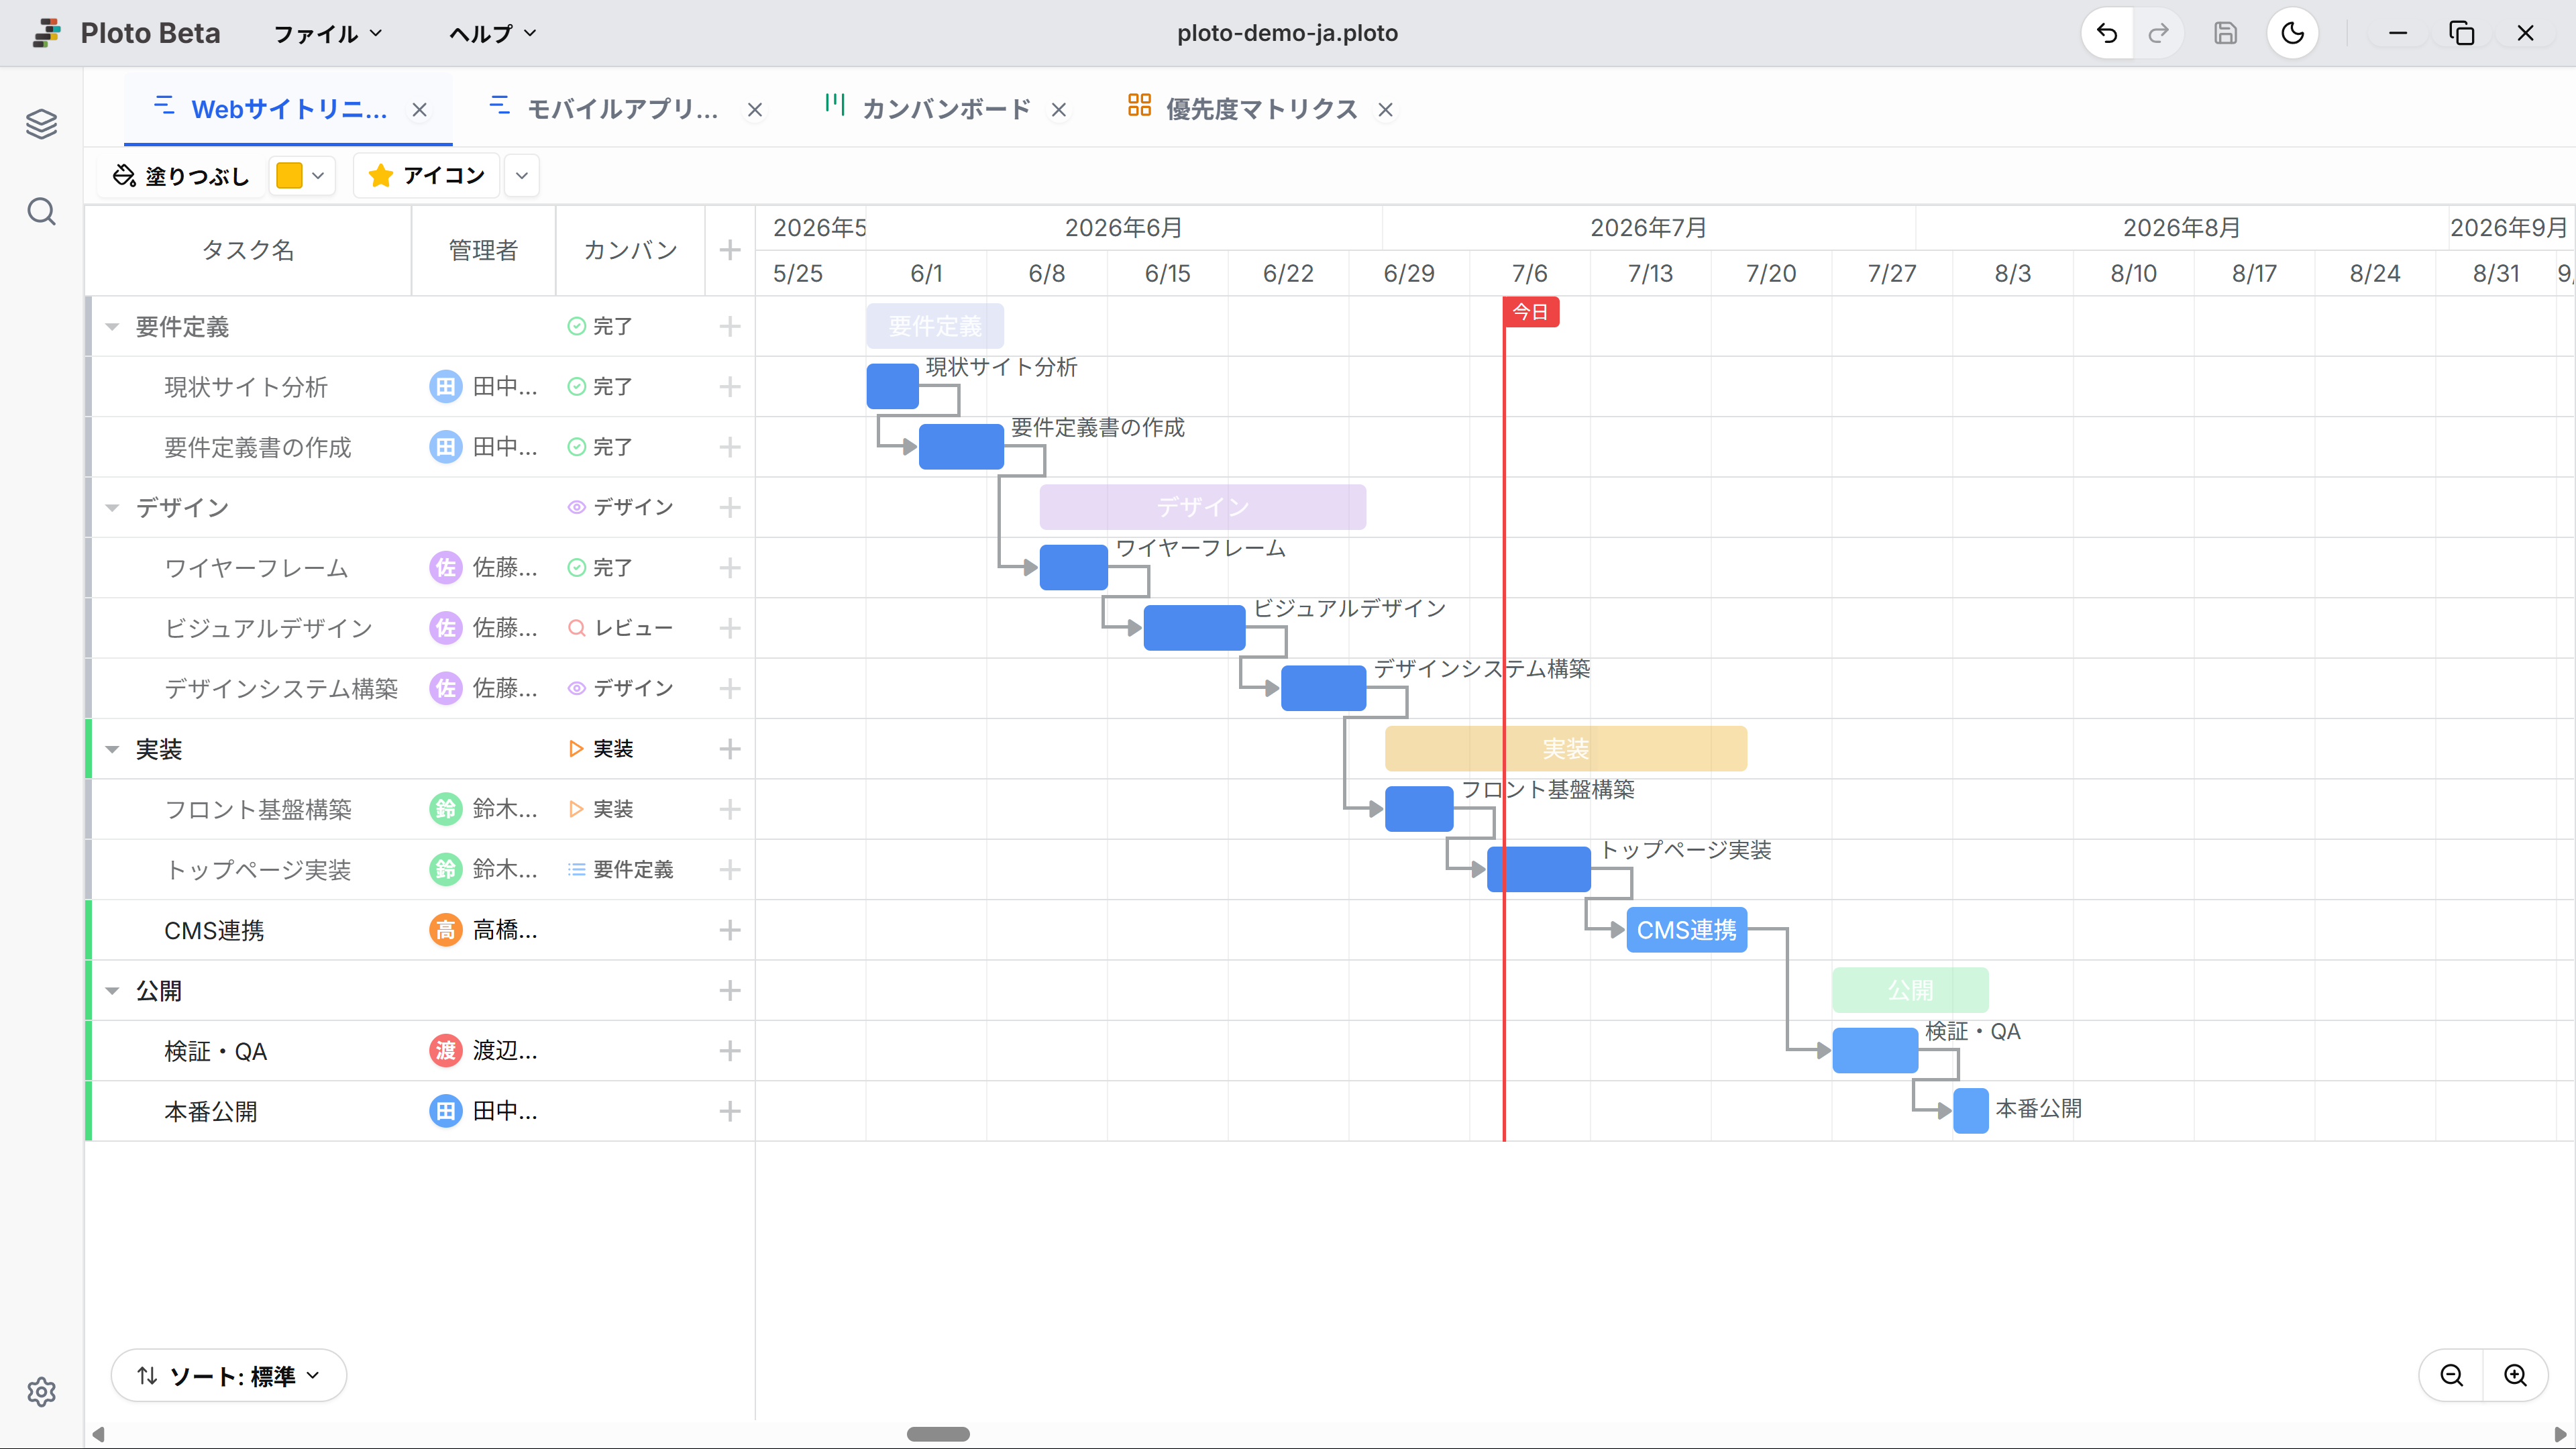Click right arrow of horizontal scrollbar
Viewport: 2576px width, 1449px height.
(x=2561, y=1434)
